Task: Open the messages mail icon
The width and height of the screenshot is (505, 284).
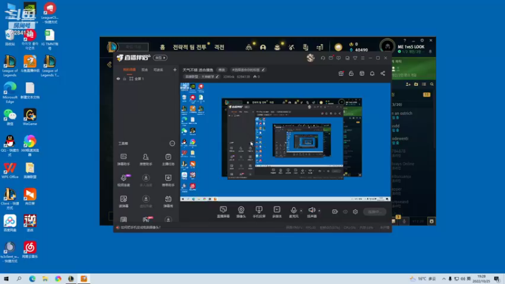Action: coord(331,58)
